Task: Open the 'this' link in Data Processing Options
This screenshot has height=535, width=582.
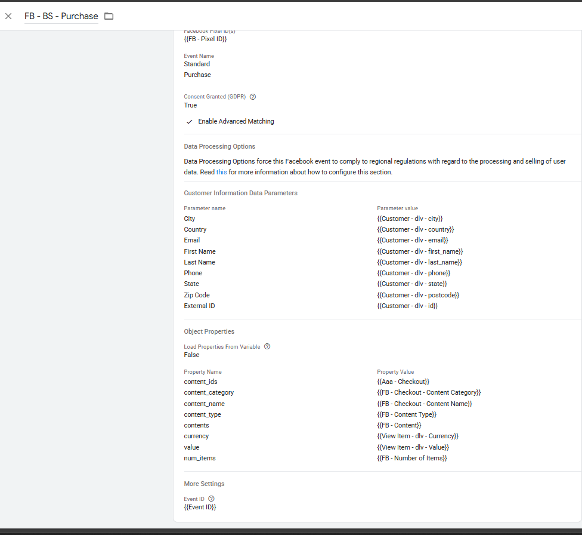Action: pos(221,172)
